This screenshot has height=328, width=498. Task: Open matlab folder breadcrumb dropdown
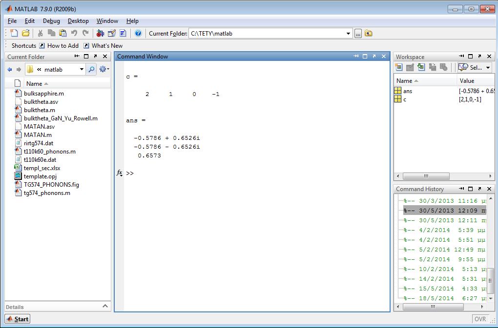pyautogui.click(x=82, y=69)
